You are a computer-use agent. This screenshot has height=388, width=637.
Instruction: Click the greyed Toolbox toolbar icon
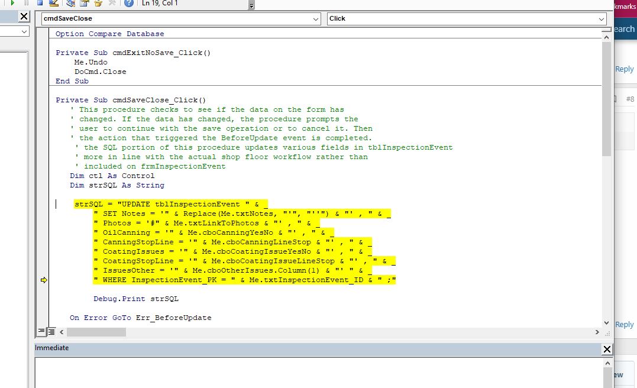click(x=112, y=3)
